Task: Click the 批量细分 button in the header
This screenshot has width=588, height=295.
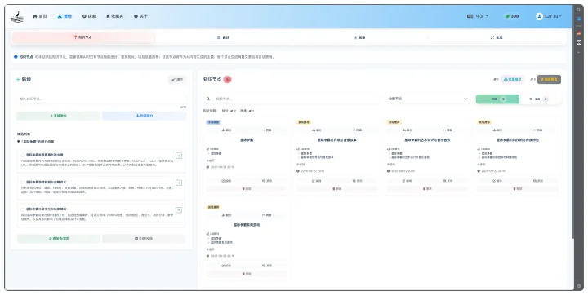Action: [x=512, y=79]
